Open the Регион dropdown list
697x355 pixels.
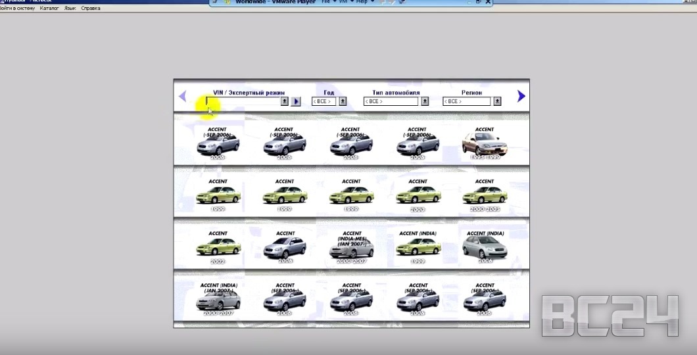click(497, 101)
